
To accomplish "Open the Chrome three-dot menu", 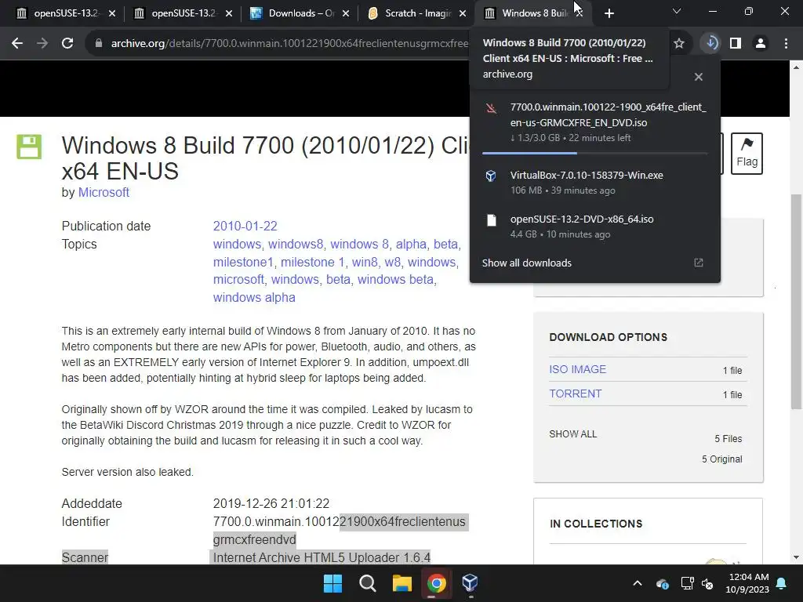I will point(786,44).
